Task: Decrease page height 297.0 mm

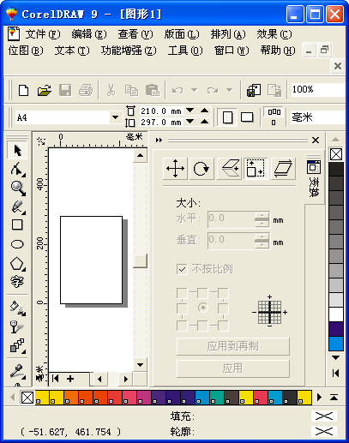Action: pyautogui.click(x=190, y=122)
